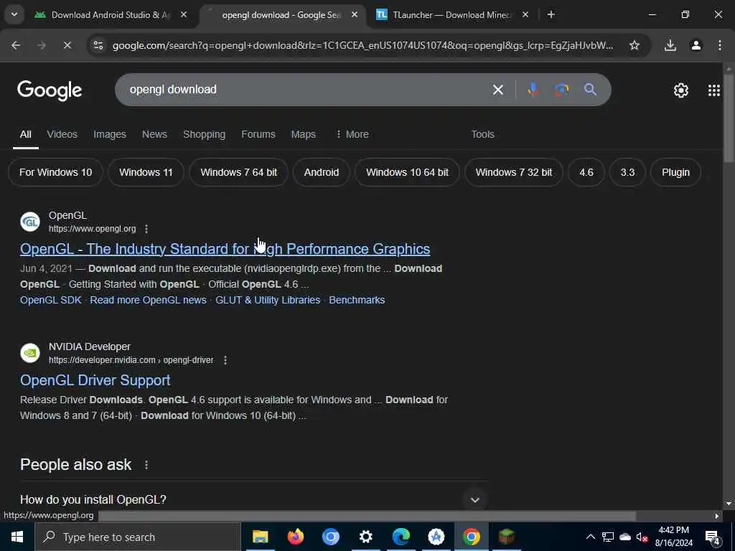Open Minecraft grass block taskbar icon

tap(506, 537)
